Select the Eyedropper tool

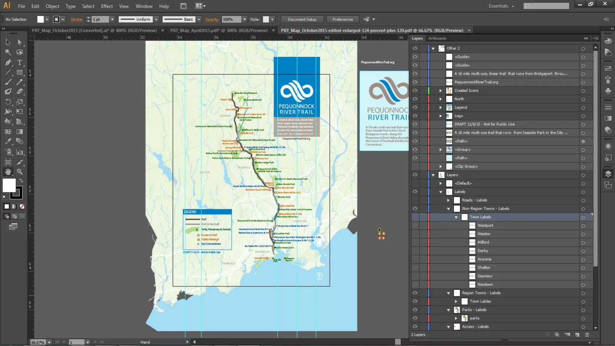[x=8, y=141]
